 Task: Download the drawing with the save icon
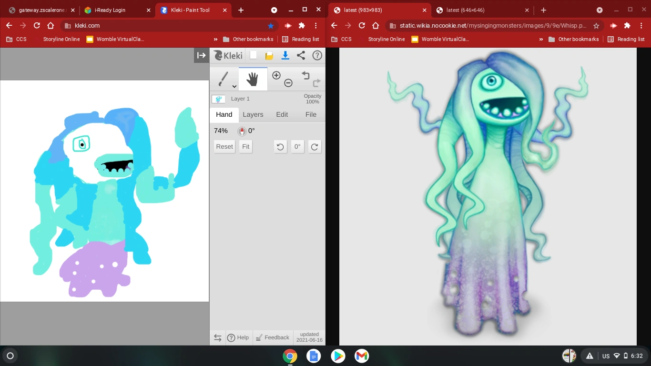click(285, 55)
